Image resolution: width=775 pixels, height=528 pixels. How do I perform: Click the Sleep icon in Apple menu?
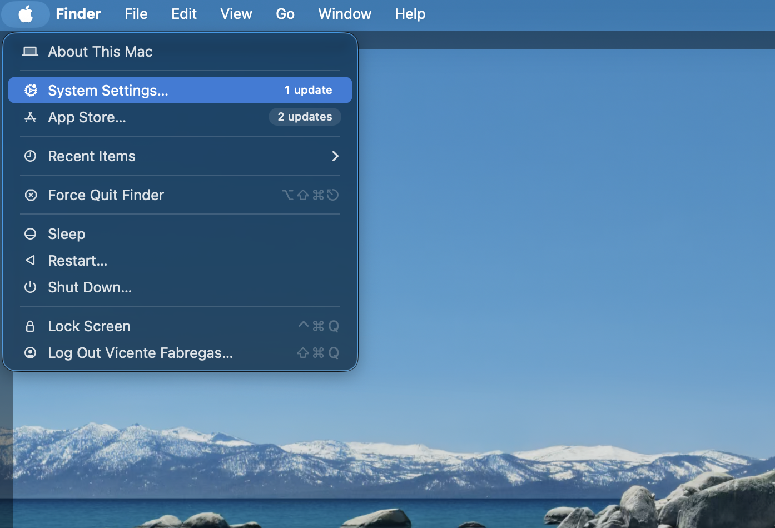pos(31,234)
